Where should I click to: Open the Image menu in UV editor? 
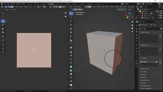26,7
